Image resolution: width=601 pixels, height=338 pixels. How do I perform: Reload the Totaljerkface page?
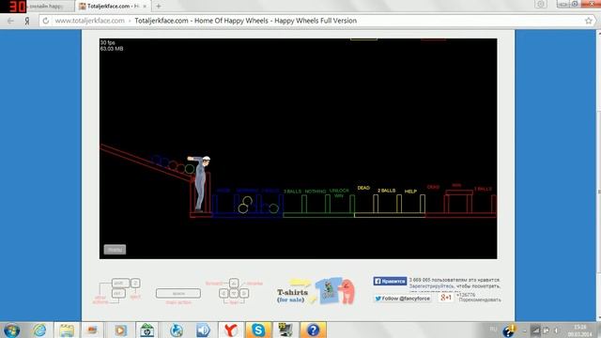point(46,21)
